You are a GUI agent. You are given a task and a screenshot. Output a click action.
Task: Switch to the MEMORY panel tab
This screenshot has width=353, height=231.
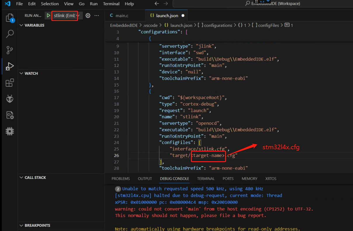[x=250, y=179]
